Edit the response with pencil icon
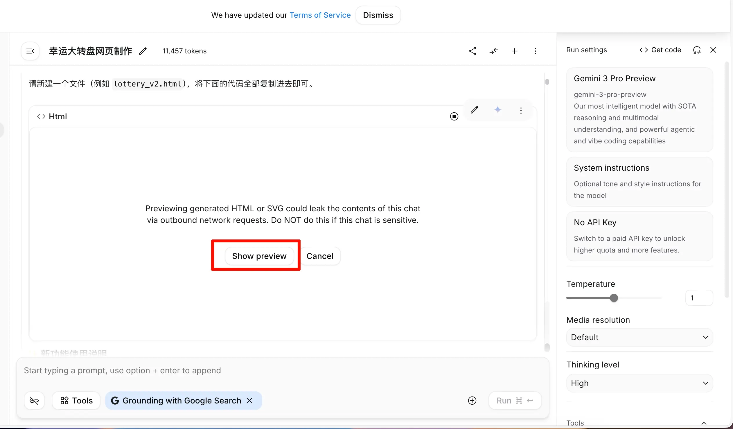Screen dimensions: 733x429 [x=475, y=110]
